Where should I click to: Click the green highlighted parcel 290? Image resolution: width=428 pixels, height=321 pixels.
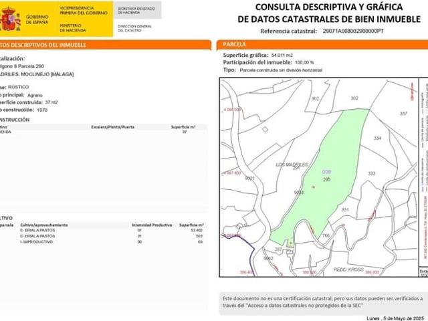click(326, 175)
